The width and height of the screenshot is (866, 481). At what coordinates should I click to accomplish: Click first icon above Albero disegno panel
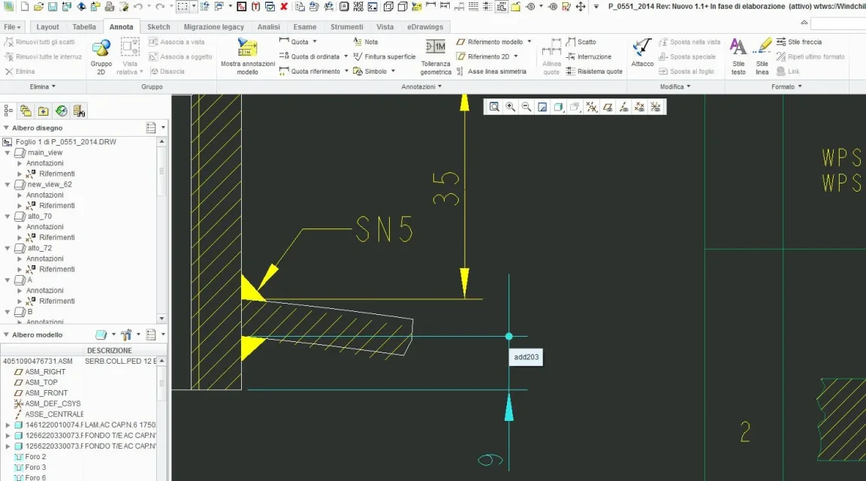pos(8,111)
